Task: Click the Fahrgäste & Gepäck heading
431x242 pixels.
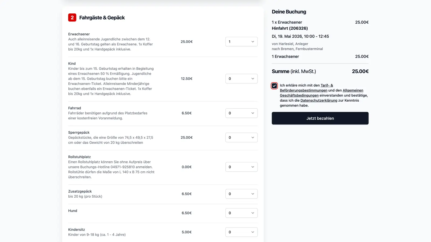Action: click(x=102, y=18)
